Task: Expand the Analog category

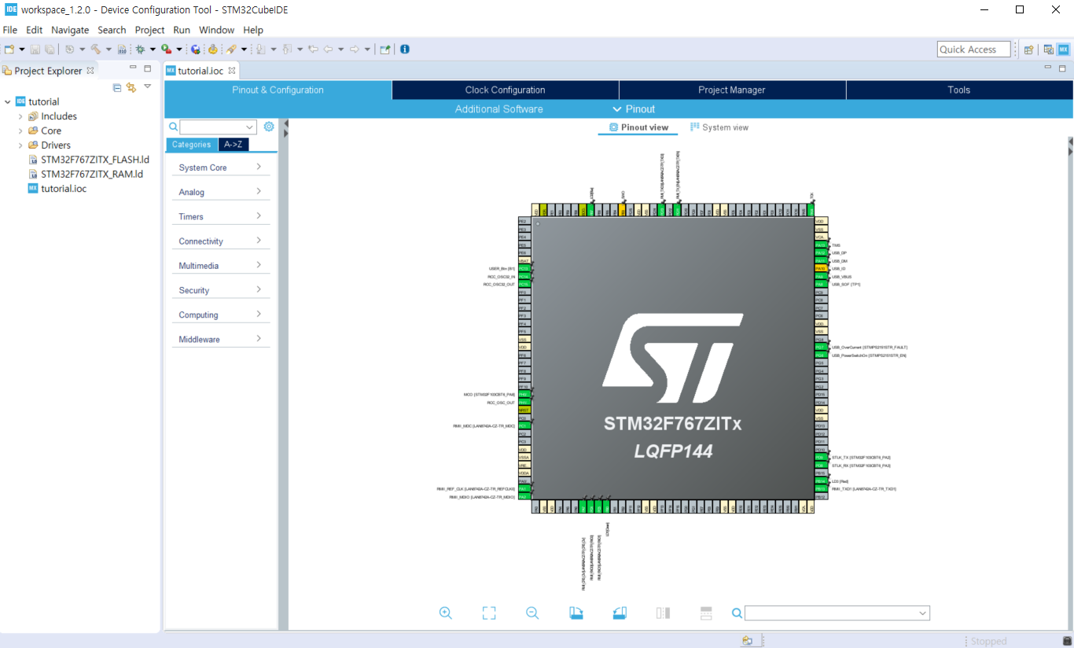Action: point(221,192)
